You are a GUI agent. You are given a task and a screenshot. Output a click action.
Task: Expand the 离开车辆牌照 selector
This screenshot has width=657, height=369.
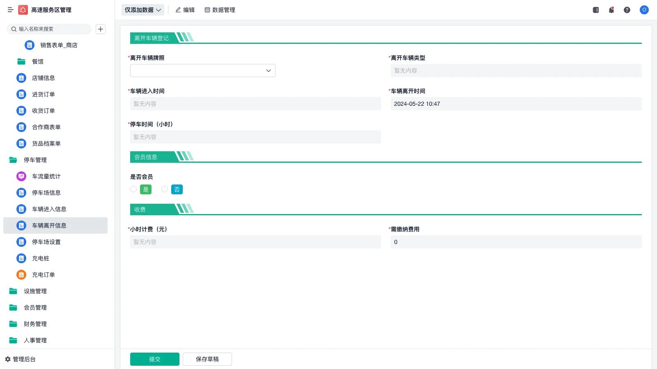[269, 70]
